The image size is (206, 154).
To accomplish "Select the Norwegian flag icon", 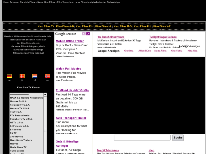I will (47, 76).
